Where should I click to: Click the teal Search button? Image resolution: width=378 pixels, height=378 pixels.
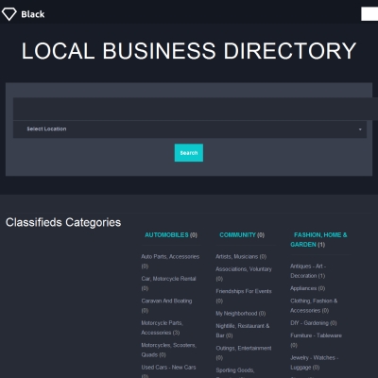click(x=189, y=153)
